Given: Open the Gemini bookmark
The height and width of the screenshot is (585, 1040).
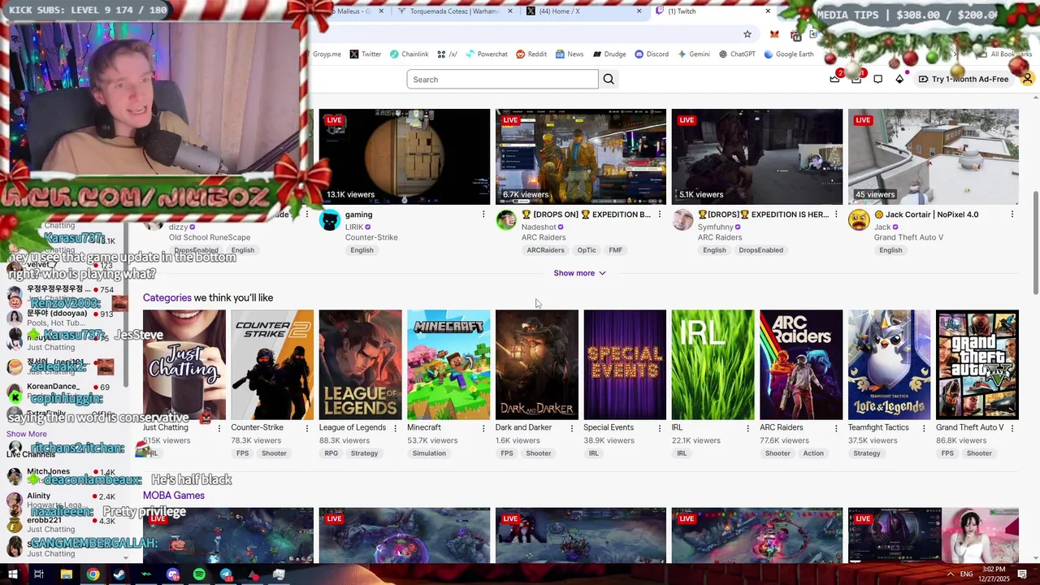Looking at the screenshot, I should (x=693, y=54).
